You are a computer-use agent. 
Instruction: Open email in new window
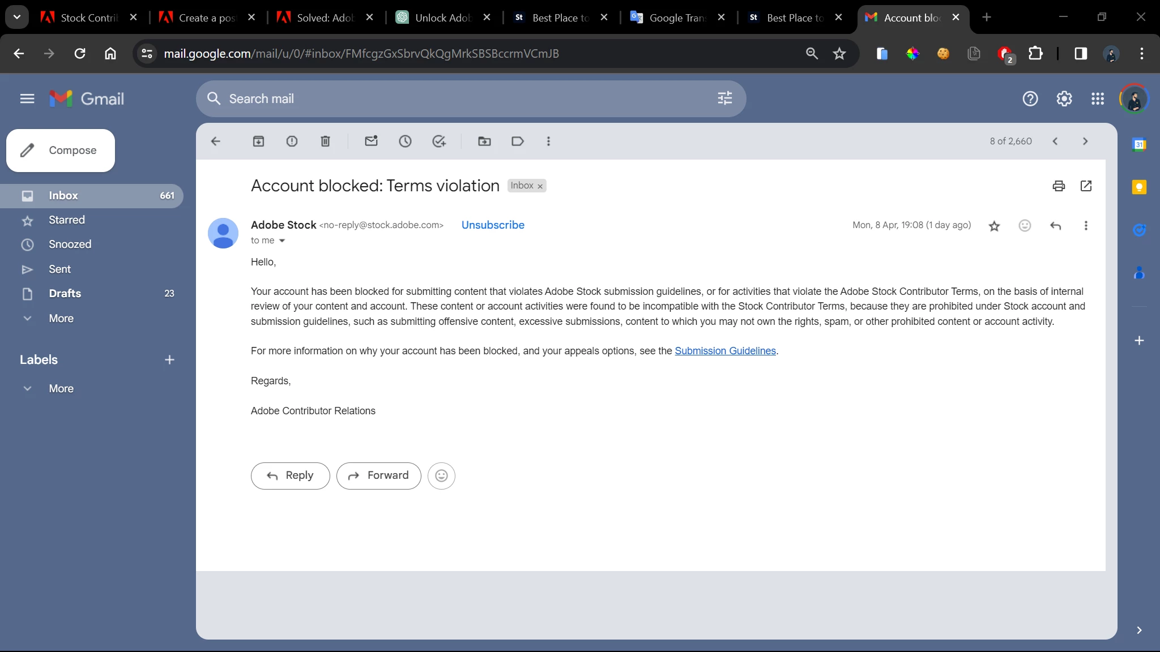(1086, 186)
